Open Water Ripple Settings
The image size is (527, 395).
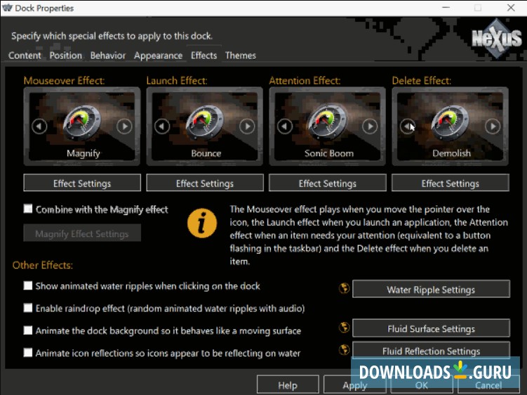coord(431,289)
